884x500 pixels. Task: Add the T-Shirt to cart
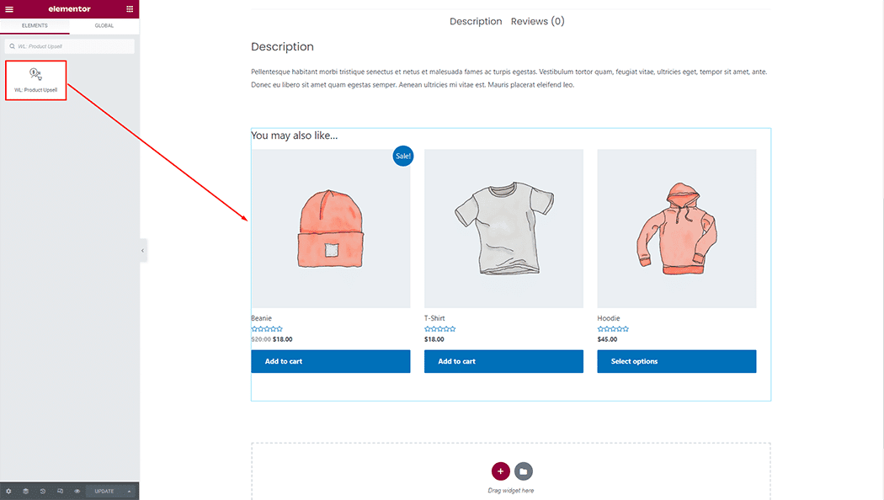(503, 361)
